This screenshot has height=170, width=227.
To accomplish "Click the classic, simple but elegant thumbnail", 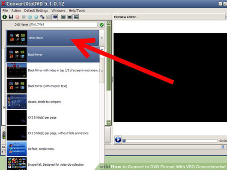I will pos(17,102).
